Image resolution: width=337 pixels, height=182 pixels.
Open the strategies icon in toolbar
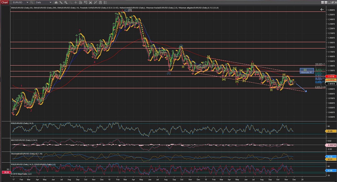96,2
